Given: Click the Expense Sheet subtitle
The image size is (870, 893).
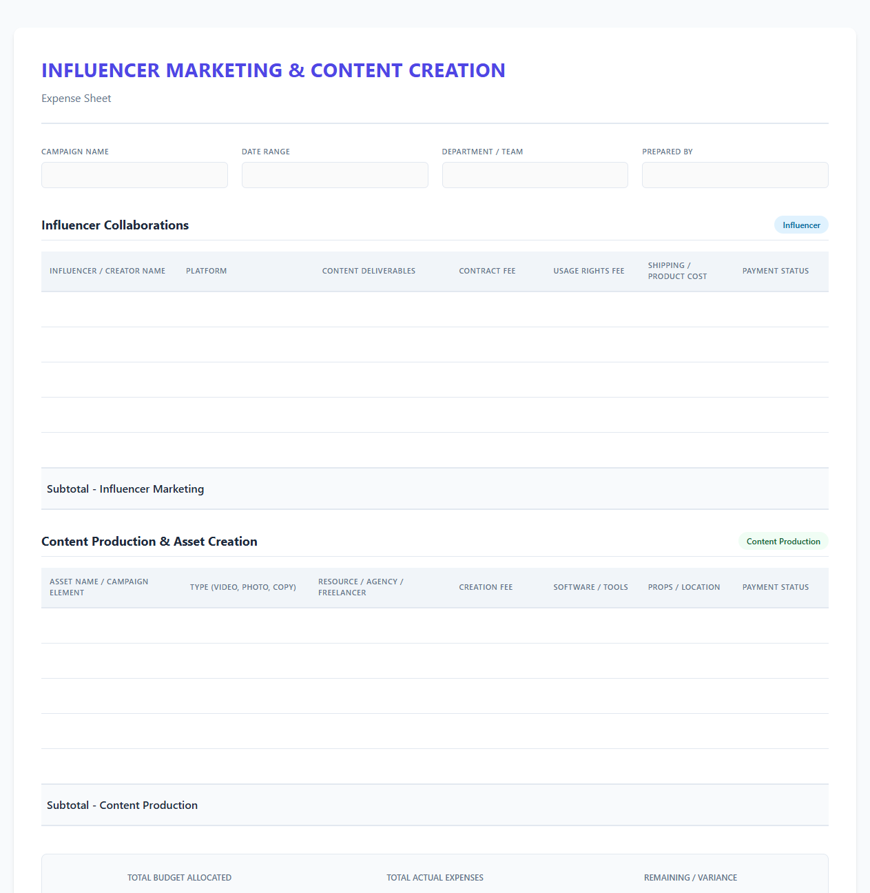Looking at the screenshot, I should 76,99.
